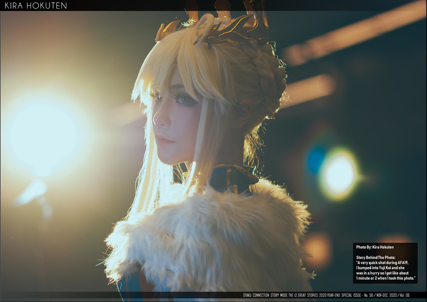
Task: Click the "Story Behind The Photo:" heading
Action: point(376,257)
